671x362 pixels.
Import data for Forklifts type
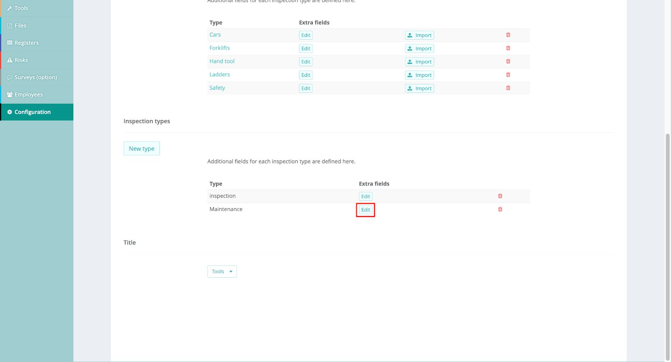pos(419,49)
